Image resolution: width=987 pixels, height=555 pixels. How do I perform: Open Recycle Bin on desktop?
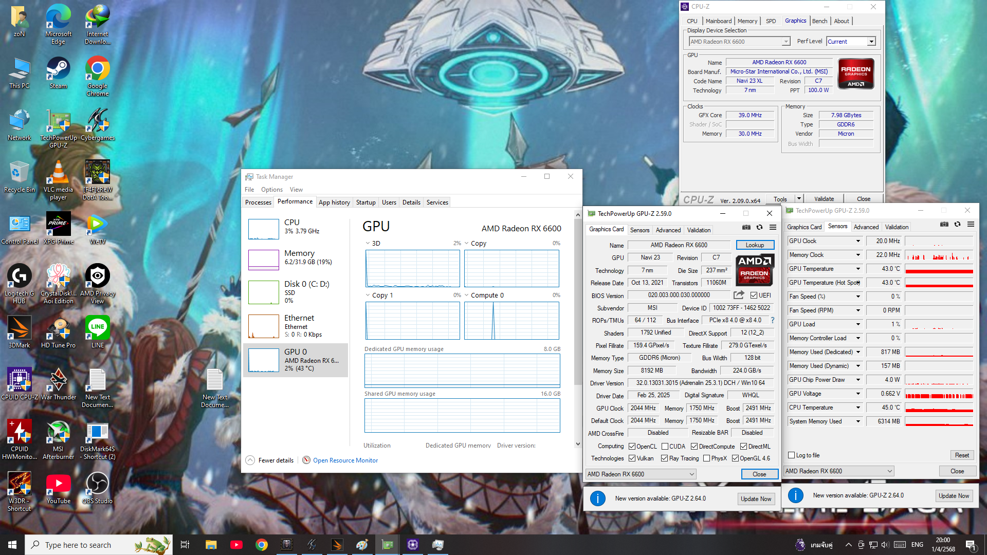tap(19, 177)
